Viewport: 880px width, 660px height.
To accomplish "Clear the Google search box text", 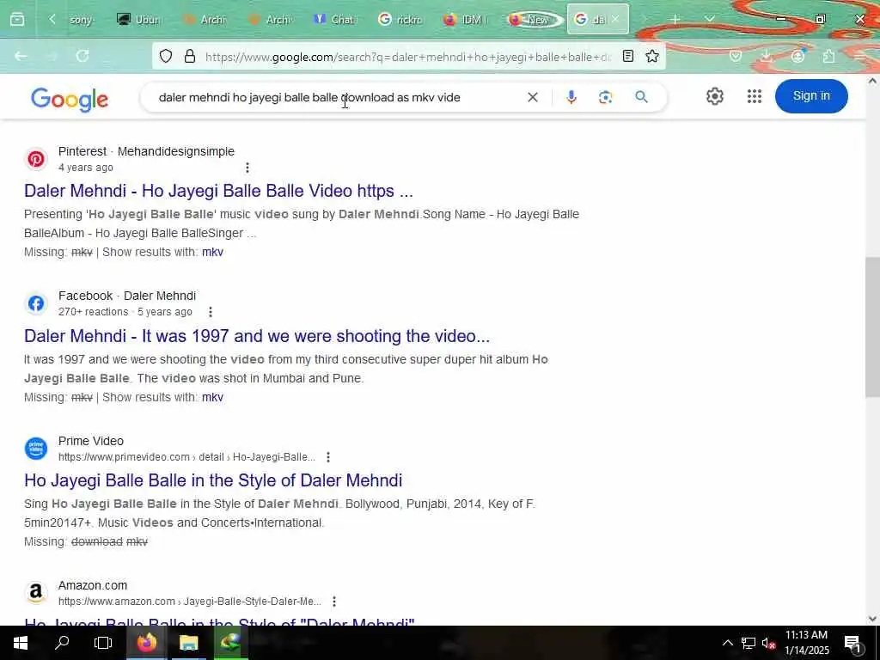I will 533,97.
